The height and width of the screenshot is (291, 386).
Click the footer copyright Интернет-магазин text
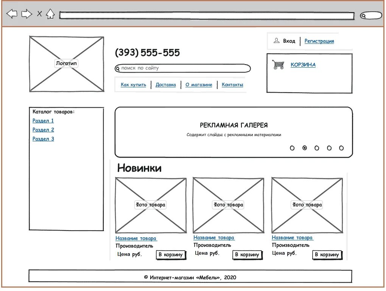coord(190,277)
